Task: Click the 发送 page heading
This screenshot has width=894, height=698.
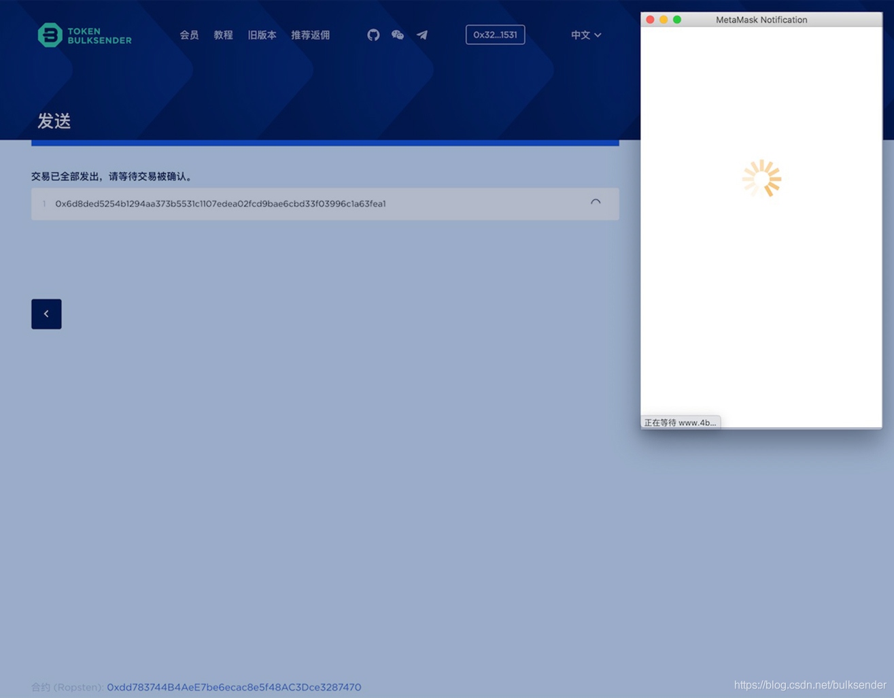Action: point(54,121)
